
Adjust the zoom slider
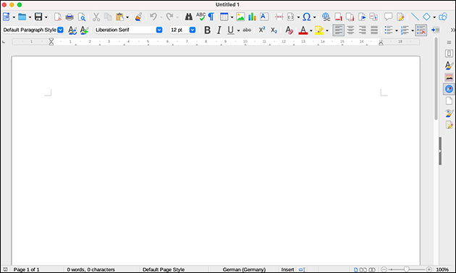pyautogui.click(x=406, y=269)
